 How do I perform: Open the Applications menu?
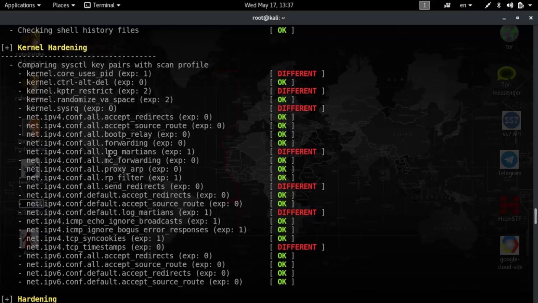coord(23,5)
